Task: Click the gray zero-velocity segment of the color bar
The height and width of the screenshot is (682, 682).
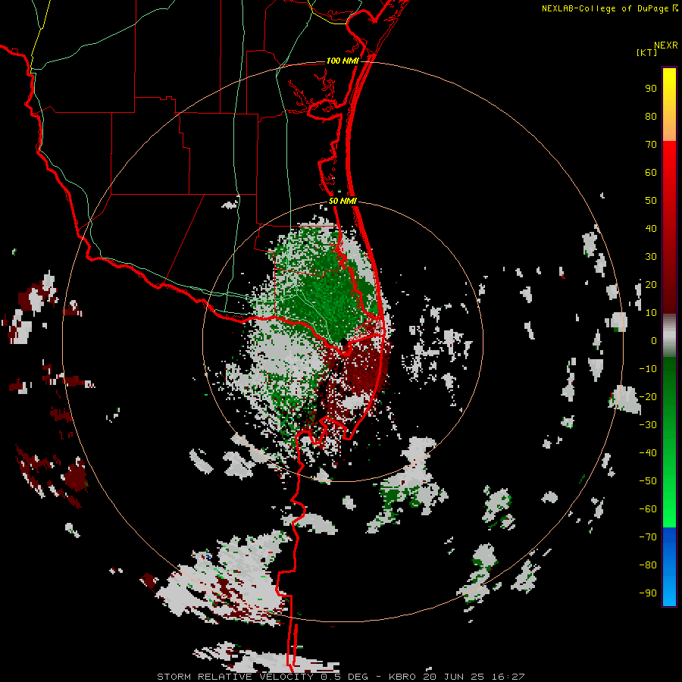Action: tap(669, 336)
